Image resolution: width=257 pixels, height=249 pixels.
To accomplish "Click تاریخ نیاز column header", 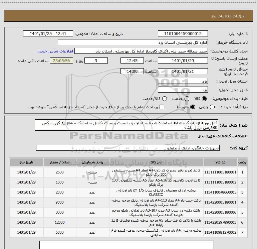I will (26, 162).
